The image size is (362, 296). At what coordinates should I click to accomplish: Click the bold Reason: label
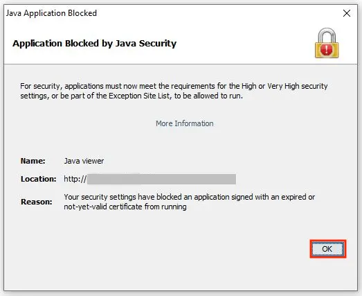[x=37, y=202]
